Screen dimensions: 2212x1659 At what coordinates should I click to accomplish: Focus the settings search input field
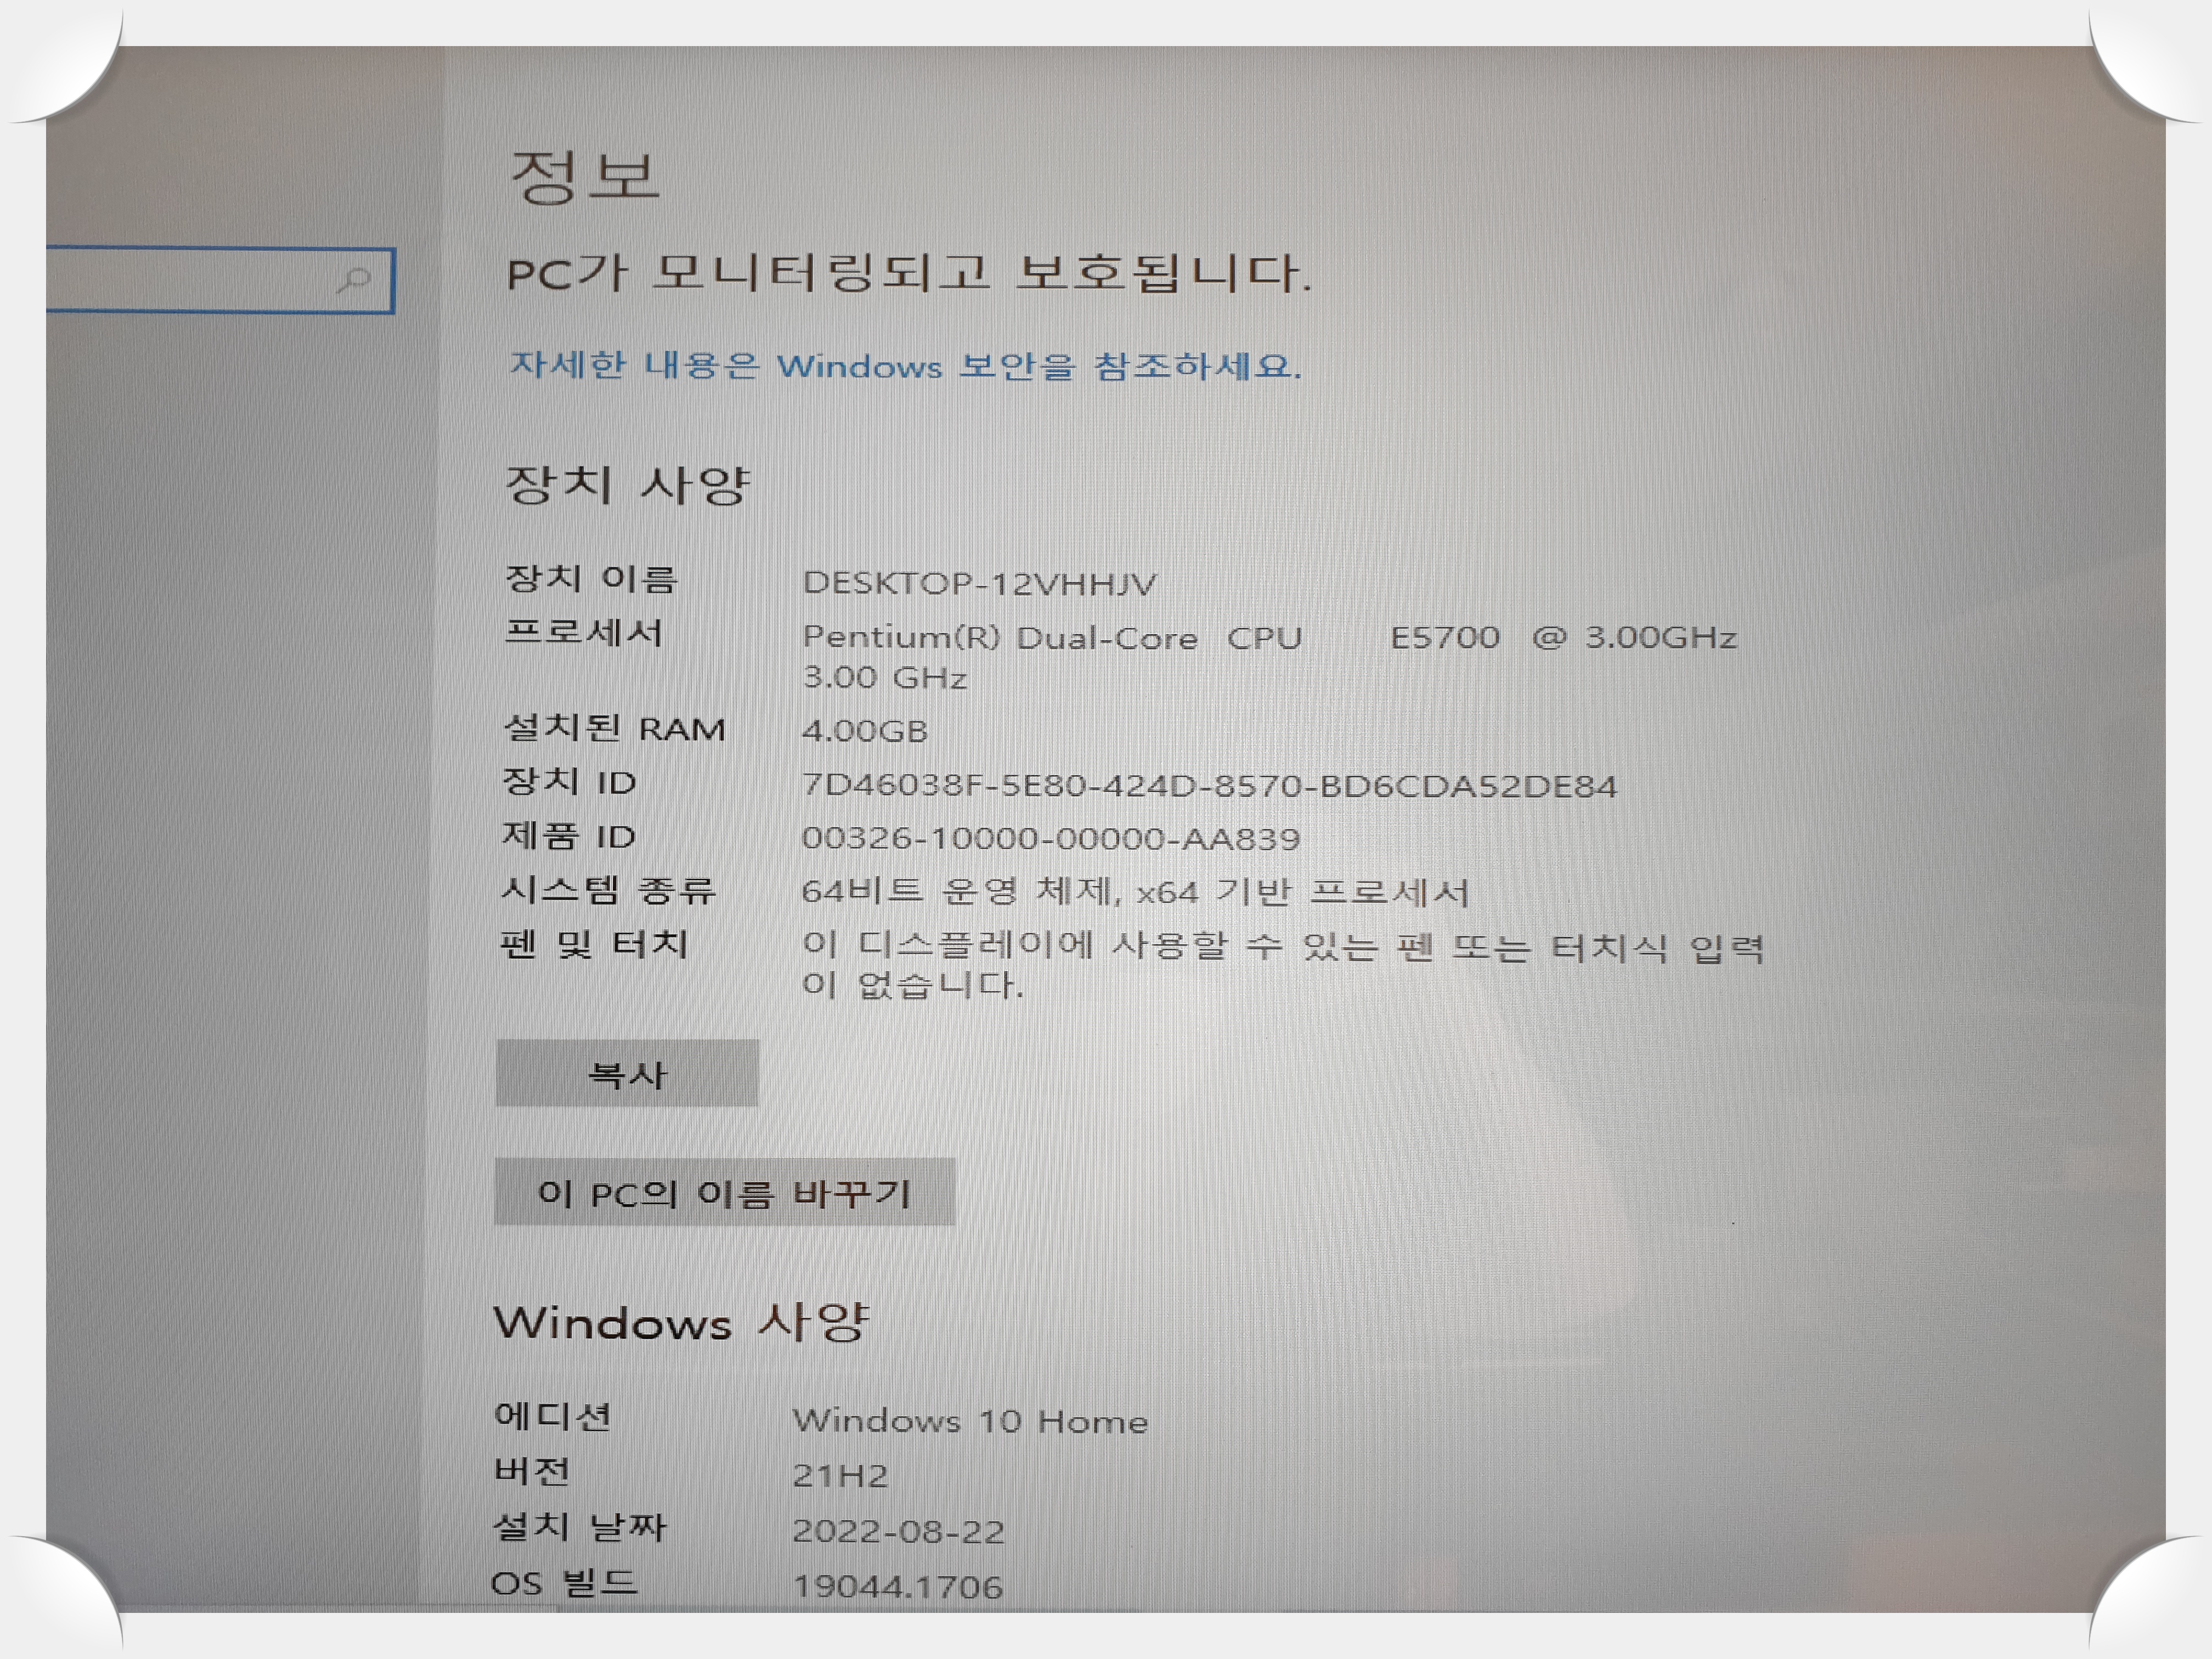coord(190,281)
